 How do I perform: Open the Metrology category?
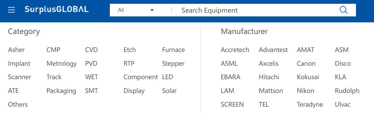(x=62, y=64)
